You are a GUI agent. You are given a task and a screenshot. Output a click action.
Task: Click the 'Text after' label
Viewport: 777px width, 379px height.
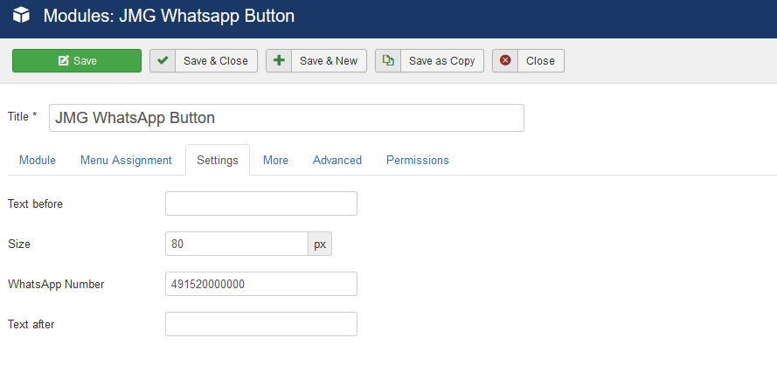tap(31, 325)
